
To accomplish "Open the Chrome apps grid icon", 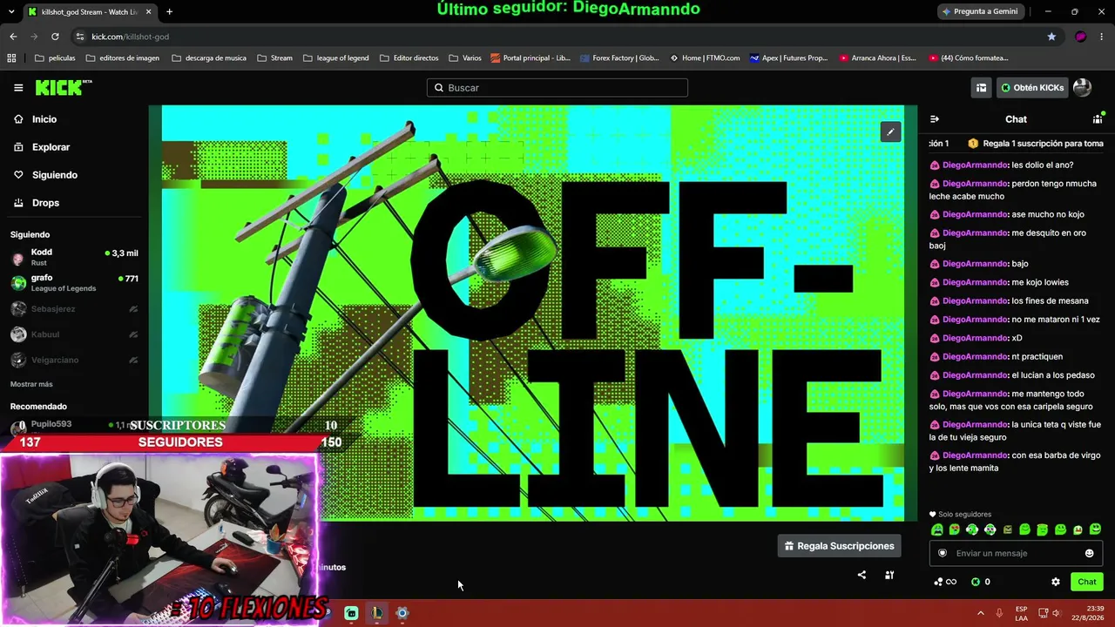I will [x=11, y=58].
